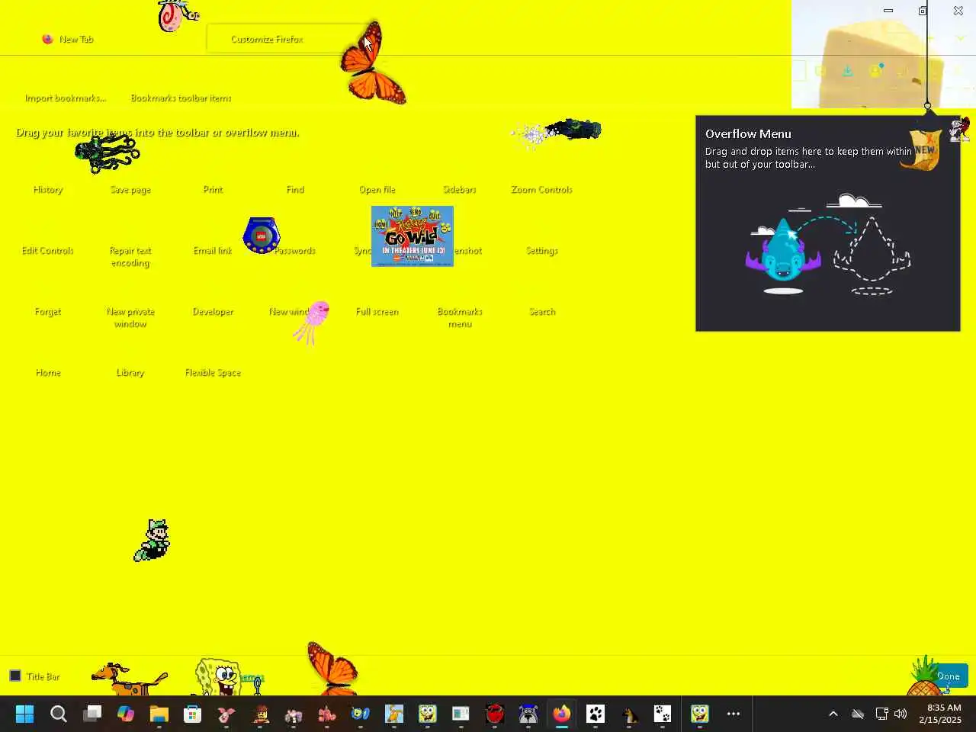Select the History toolbar item
Image resolution: width=976 pixels, height=732 pixels.
(48, 190)
